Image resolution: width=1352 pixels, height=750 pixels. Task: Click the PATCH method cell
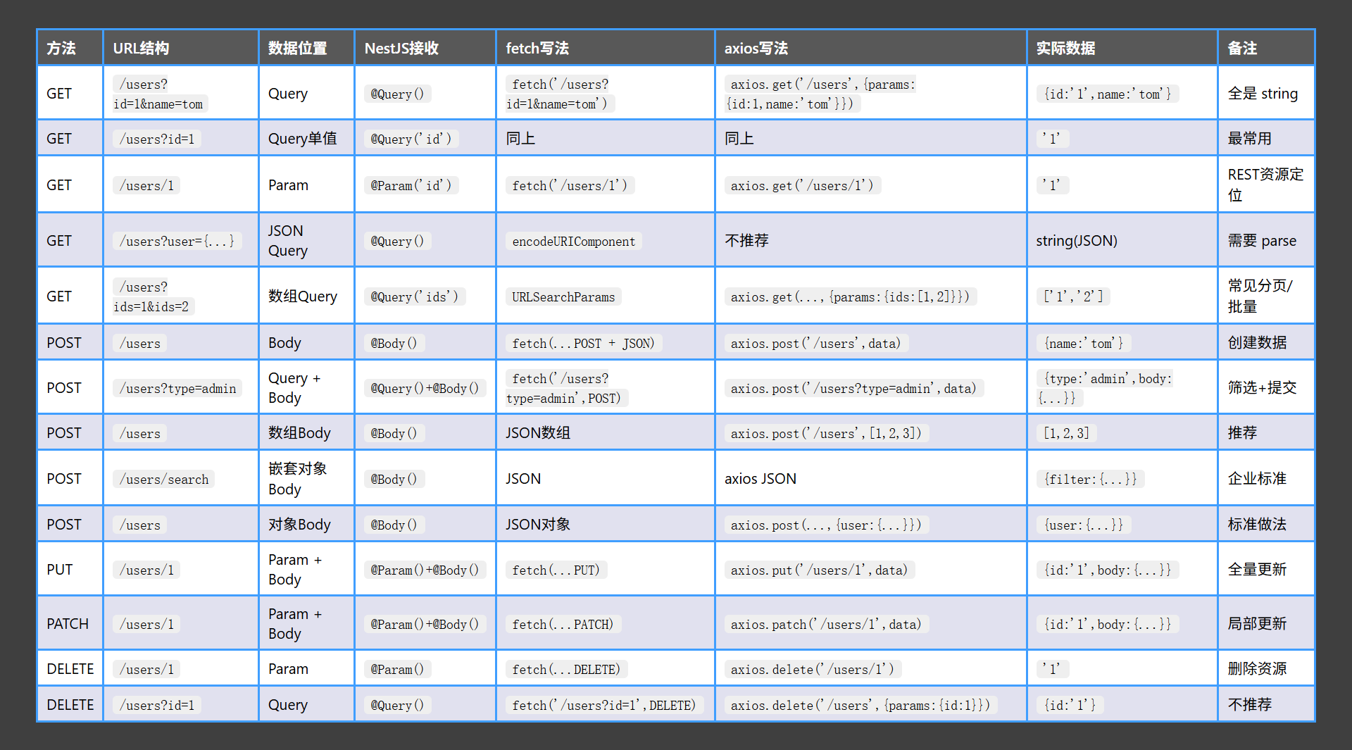[70, 624]
